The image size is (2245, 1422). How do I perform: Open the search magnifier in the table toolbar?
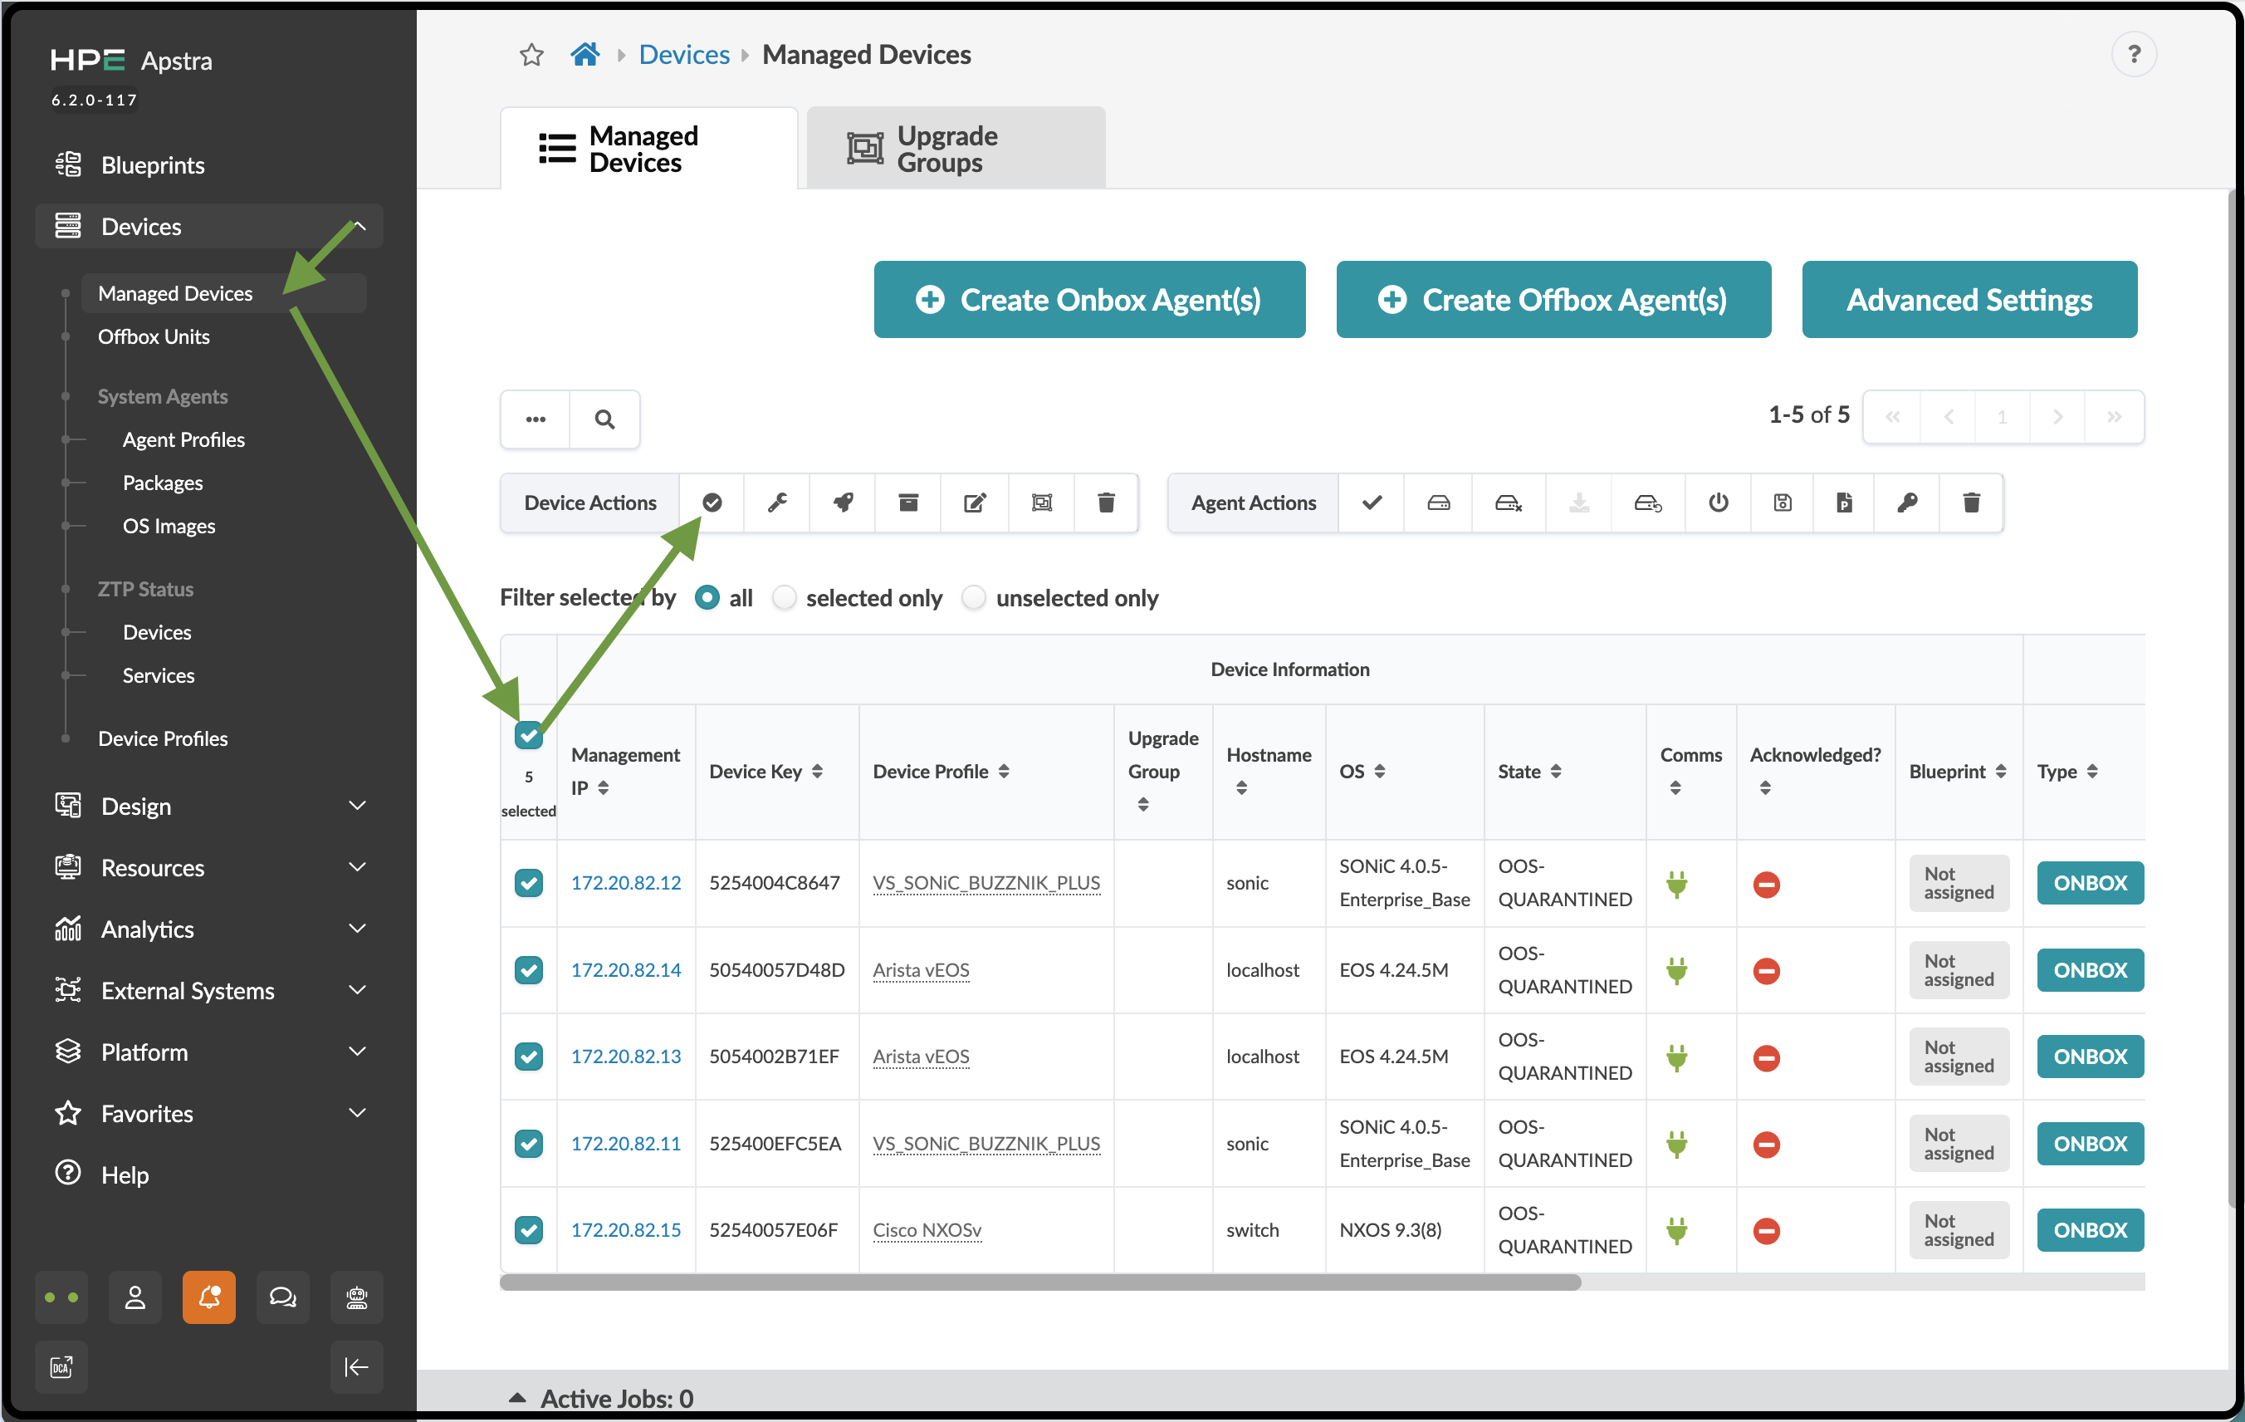pyautogui.click(x=604, y=419)
